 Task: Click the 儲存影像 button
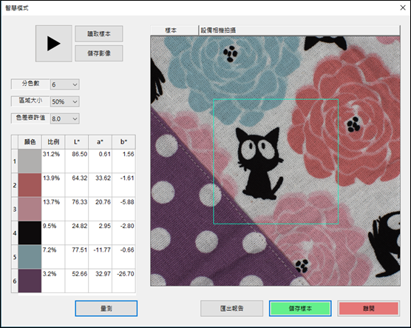point(99,53)
